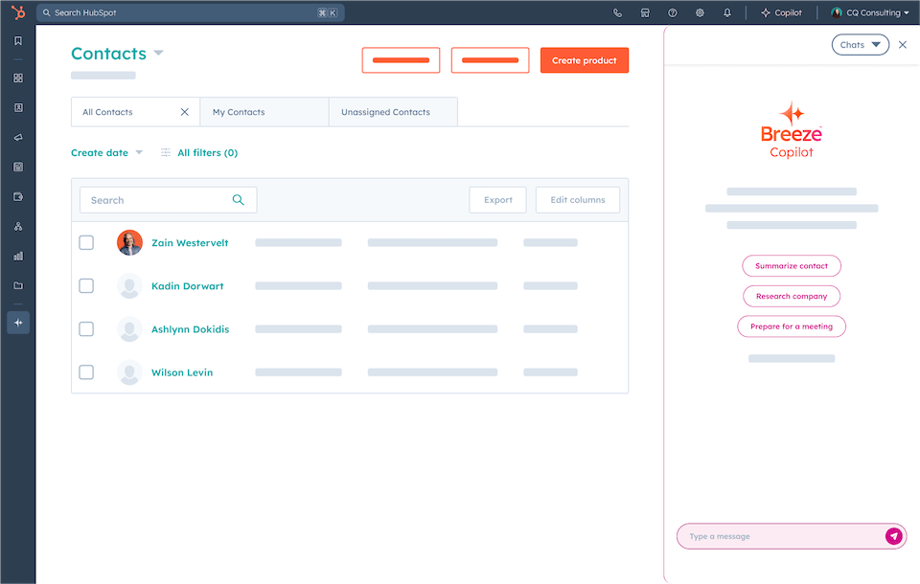Open the CQ Consulting account menu
This screenshot has height=584, width=920.
coord(870,12)
